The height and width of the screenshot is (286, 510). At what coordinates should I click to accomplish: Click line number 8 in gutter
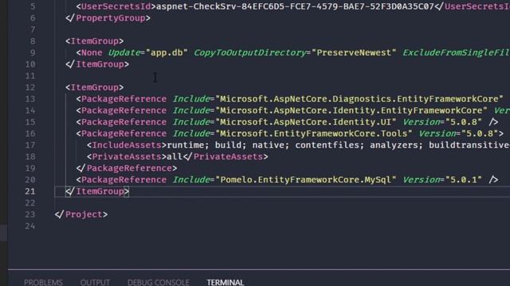[x=33, y=41]
